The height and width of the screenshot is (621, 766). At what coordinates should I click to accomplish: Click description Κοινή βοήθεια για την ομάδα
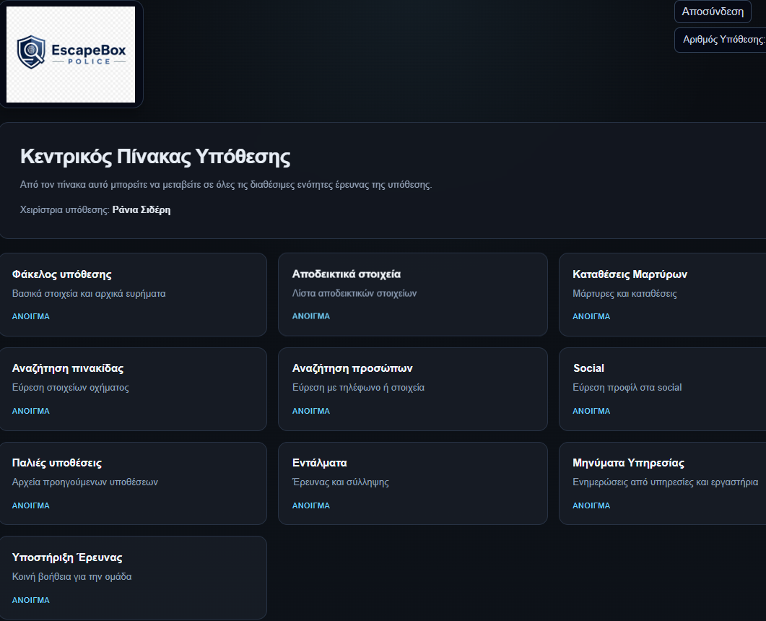pyautogui.click(x=71, y=576)
